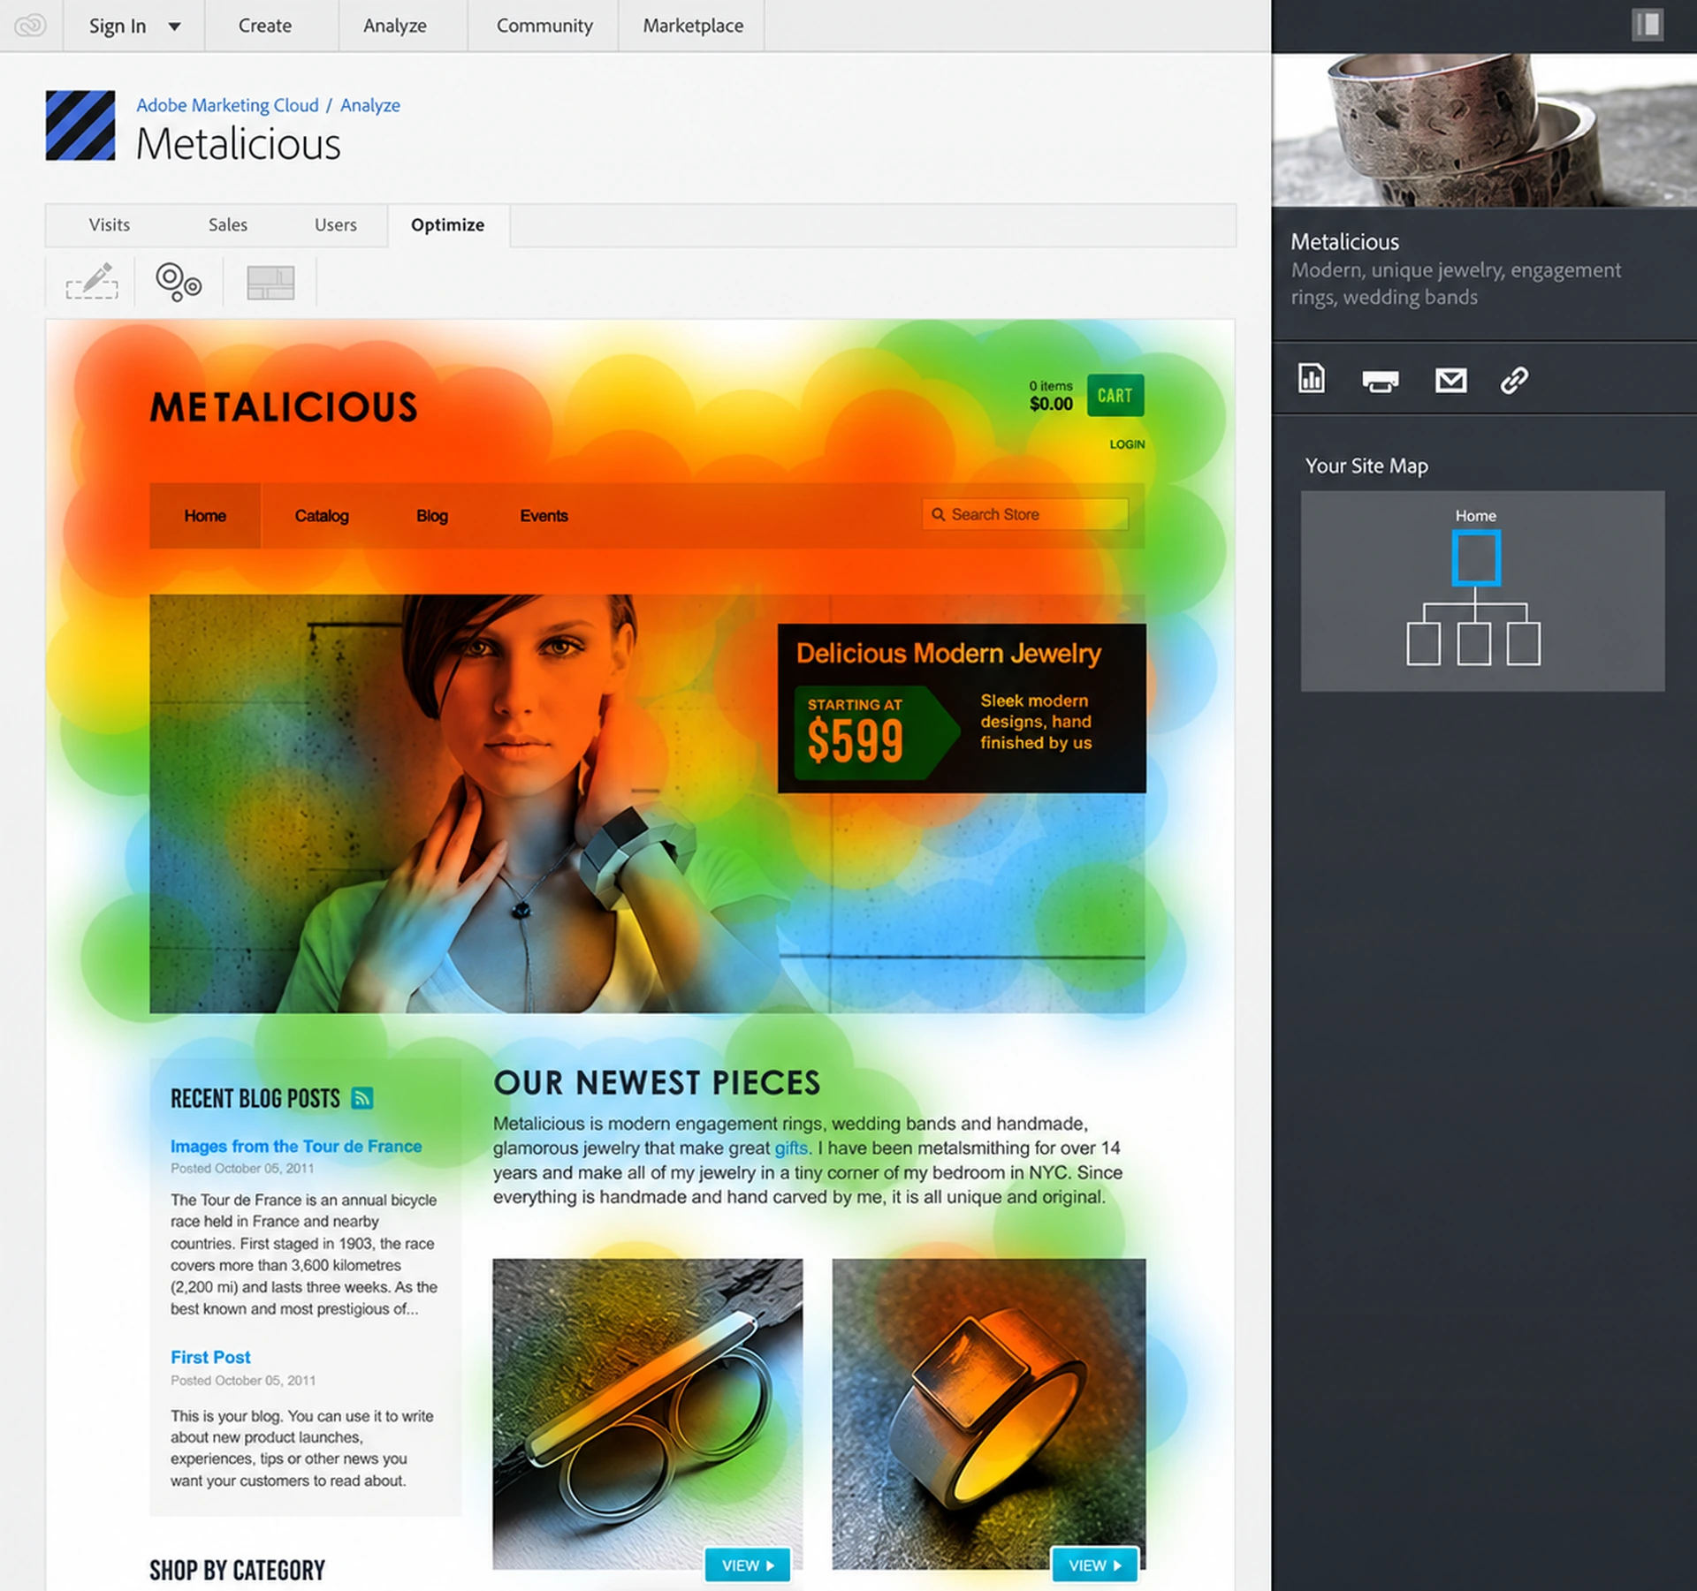
Task: Switch to the Sales tab
Action: [228, 224]
